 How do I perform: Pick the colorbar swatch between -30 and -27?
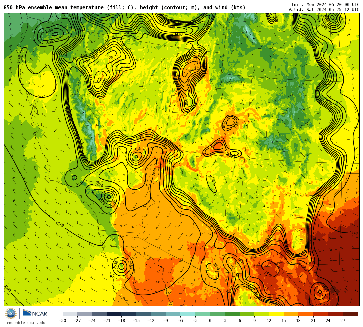pyautogui.click(x=70, y=314)
